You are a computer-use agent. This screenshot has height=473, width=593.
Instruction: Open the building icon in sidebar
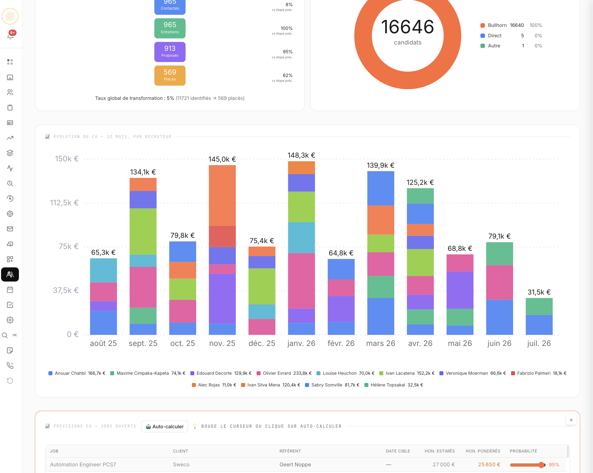10,77
